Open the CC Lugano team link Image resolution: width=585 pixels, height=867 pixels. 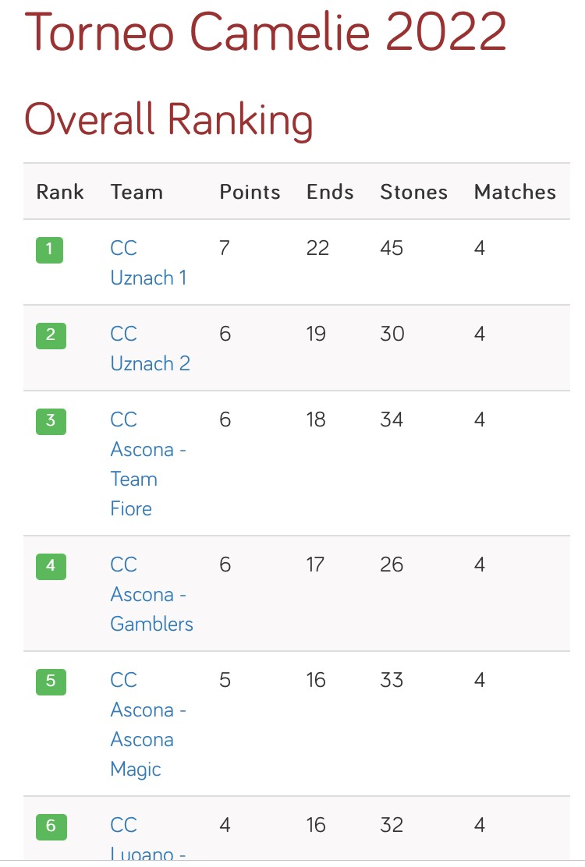point(148,837)
